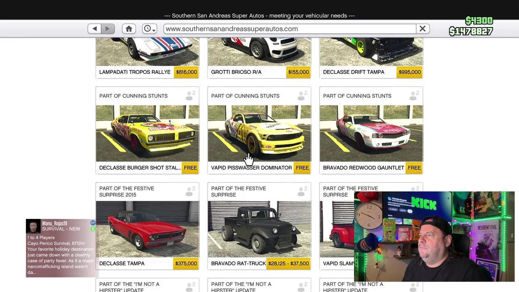The width and height of the screenshot is (519, 292).
Task: Click the $375,000 Declasse Tampa price
Action: [186, 264]
